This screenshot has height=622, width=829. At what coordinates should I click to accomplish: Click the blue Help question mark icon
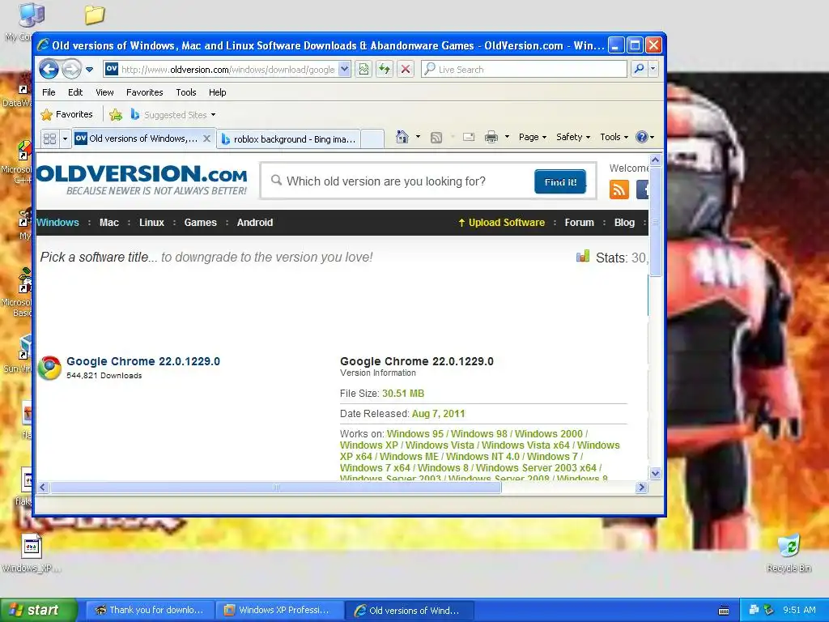click(642, 137)
